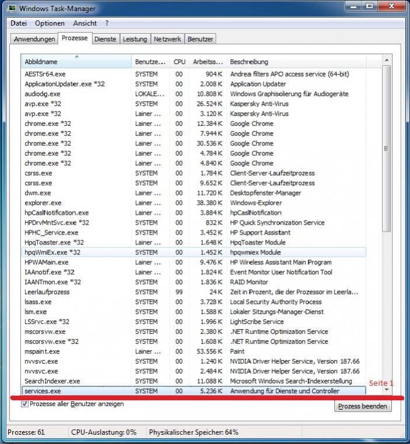The width and height of the screenshot is (410, 444).
Task: Select nvvsvc.exe using 1.240 K
Action: click(194, 361)
